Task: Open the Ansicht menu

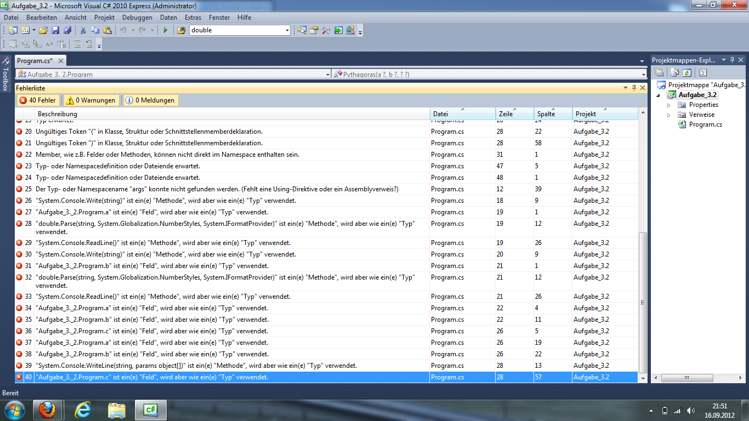Action: 76,18
